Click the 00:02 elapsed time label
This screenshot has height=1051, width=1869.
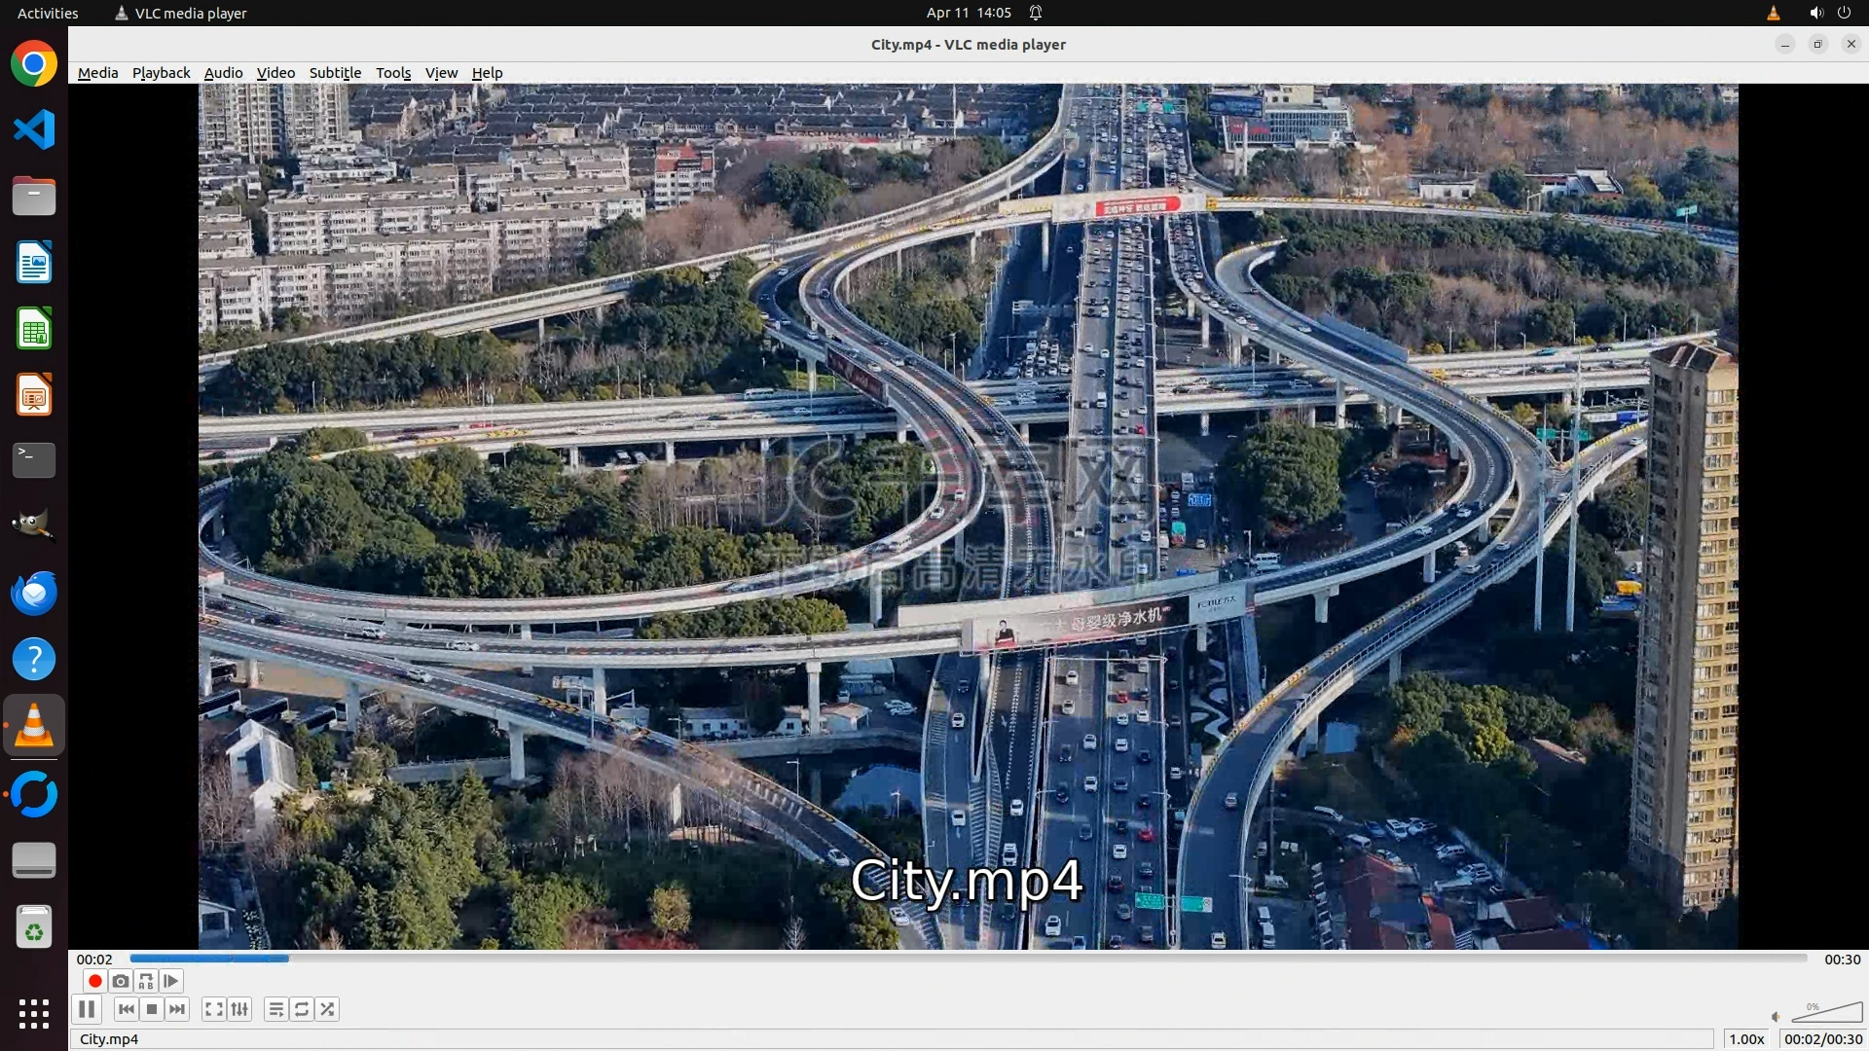pyautogui.click(x=94, y=959)
